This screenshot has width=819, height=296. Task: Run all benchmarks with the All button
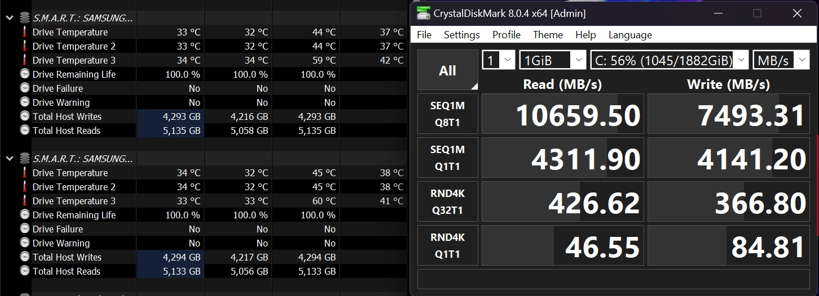point(448,70)
